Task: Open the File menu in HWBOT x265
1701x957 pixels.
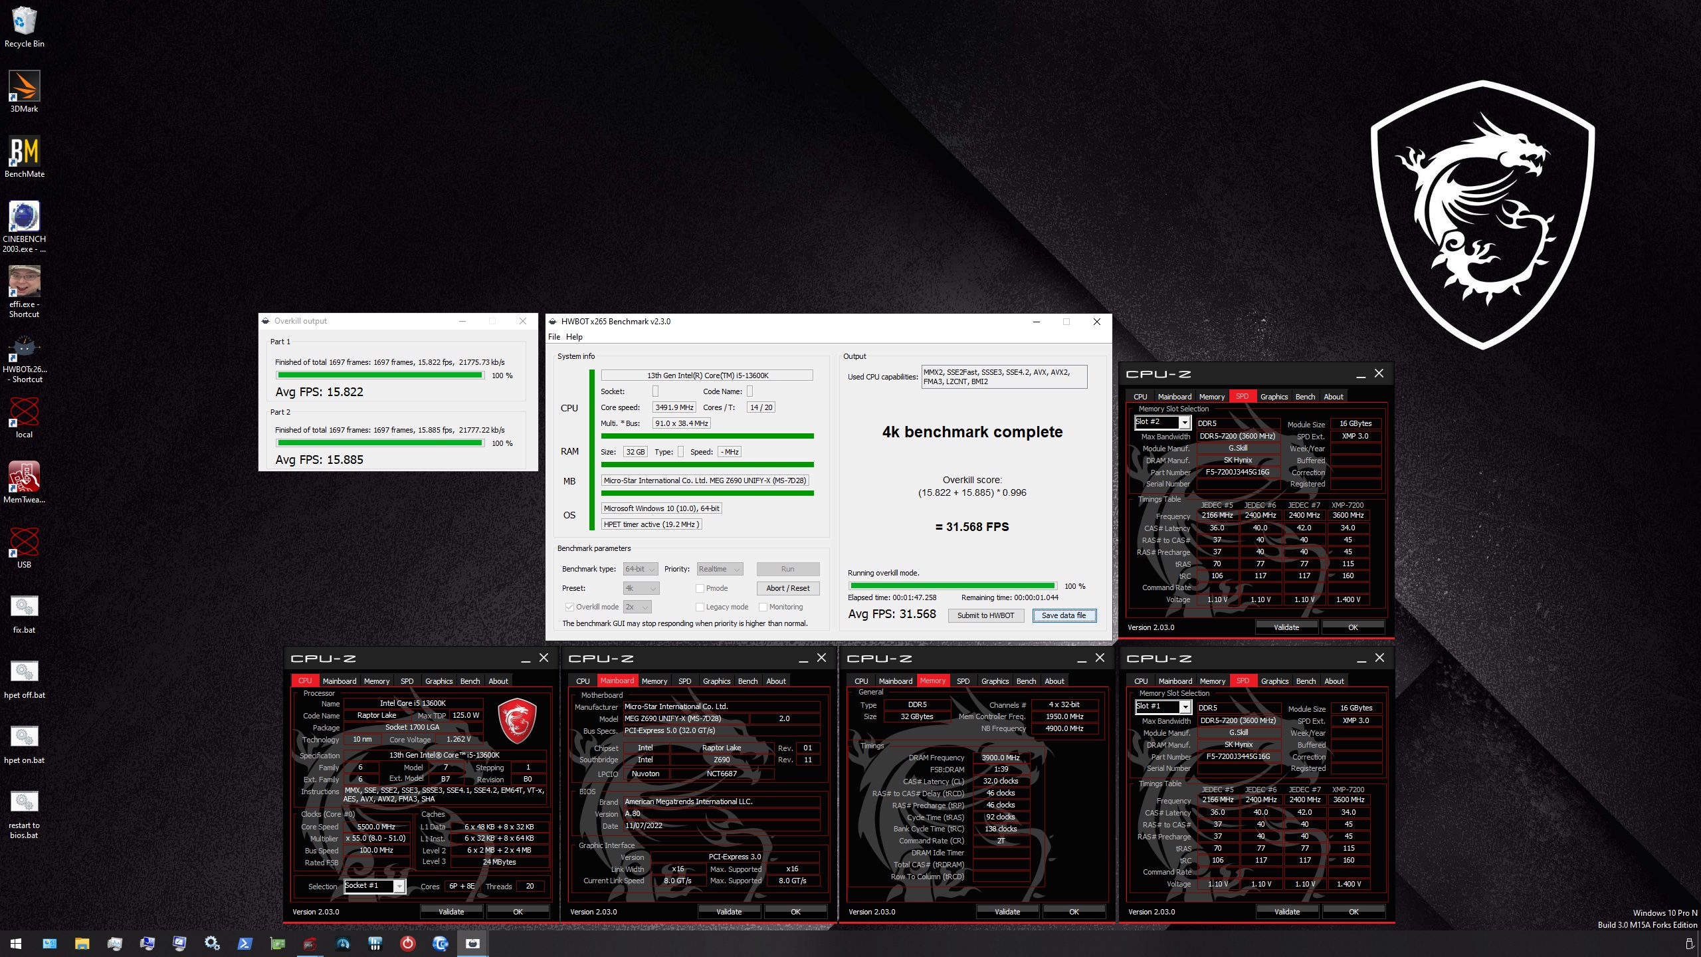Action: [554, 337]
